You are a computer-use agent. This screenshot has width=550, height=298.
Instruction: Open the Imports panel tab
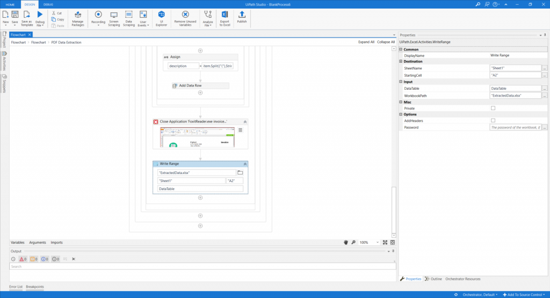[x=56, y=242]
